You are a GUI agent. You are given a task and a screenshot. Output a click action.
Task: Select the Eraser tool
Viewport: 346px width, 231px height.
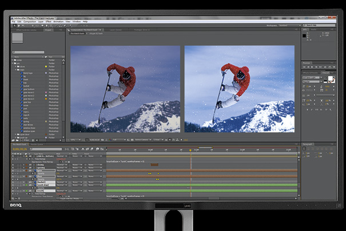tap(65, 26)
